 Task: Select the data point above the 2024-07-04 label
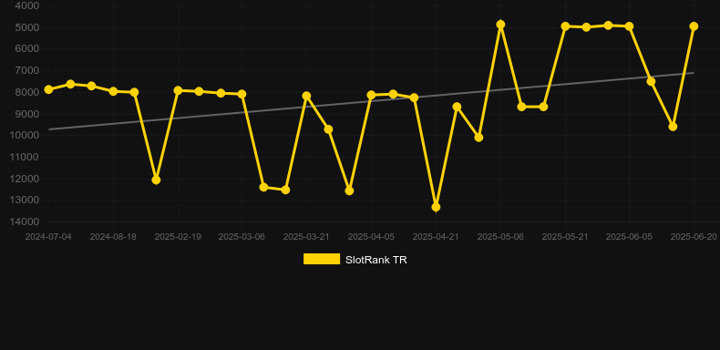[48, 89]
